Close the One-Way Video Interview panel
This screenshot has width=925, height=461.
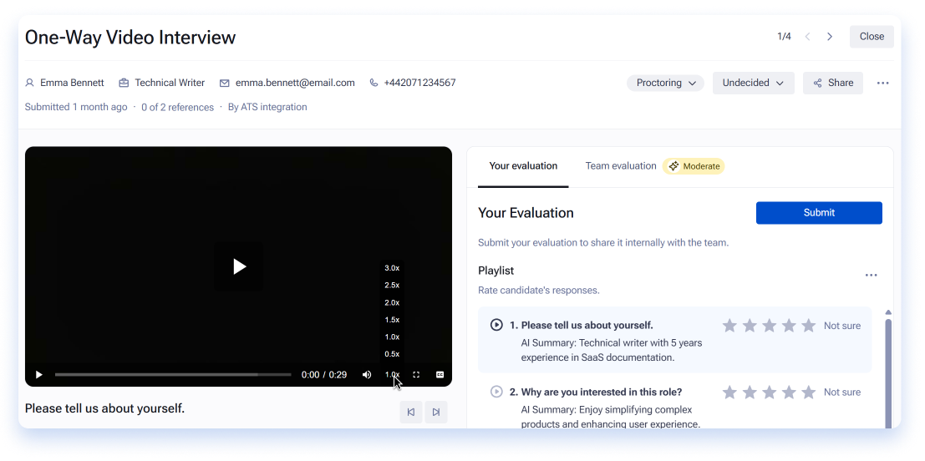872,37
